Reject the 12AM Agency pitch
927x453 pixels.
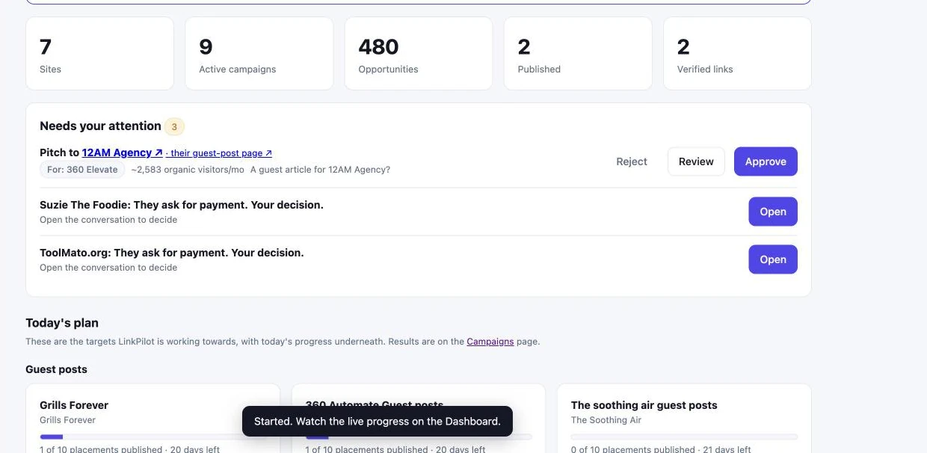[x=632, y=161]
